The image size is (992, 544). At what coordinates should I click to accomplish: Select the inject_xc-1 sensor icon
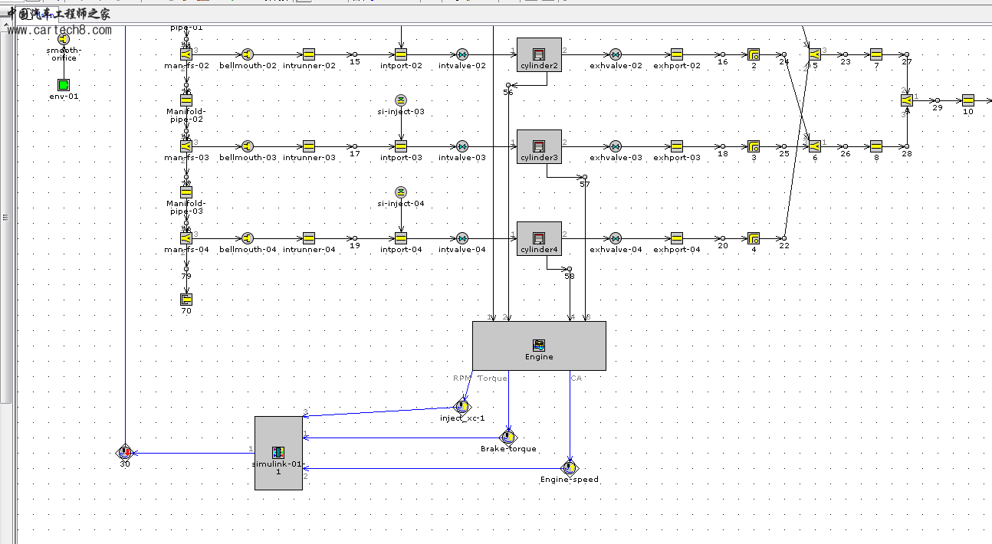[462, 406]
